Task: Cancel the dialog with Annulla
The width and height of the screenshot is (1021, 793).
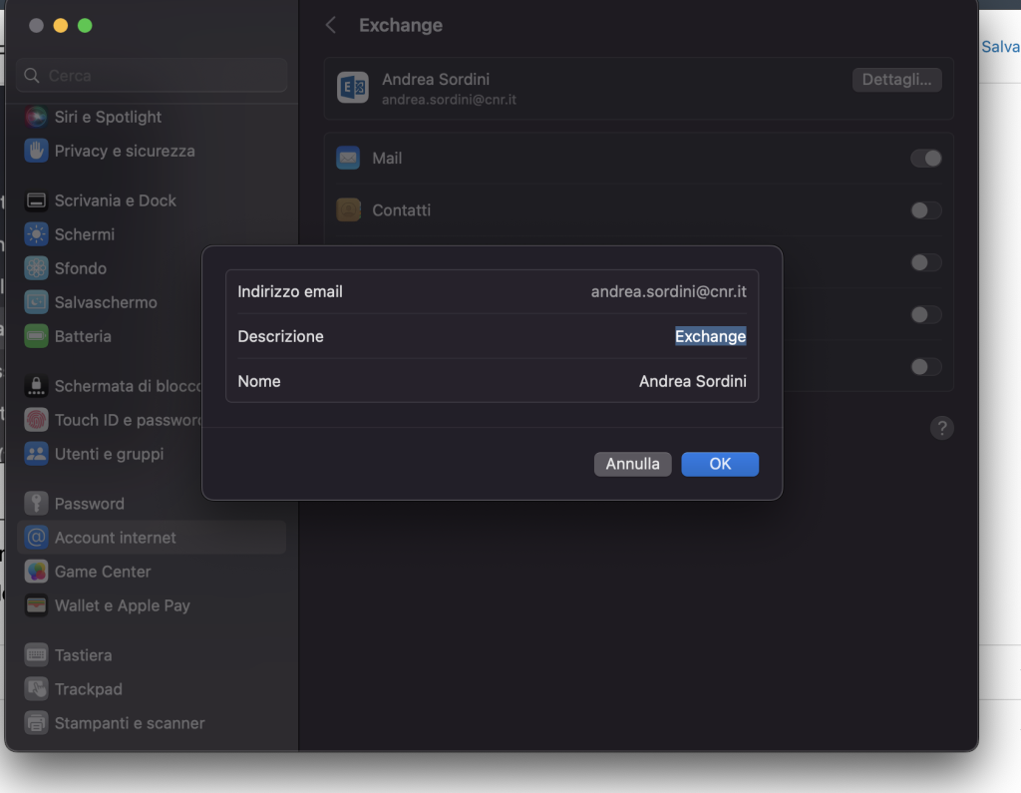Action: click(x=632, y=464)
